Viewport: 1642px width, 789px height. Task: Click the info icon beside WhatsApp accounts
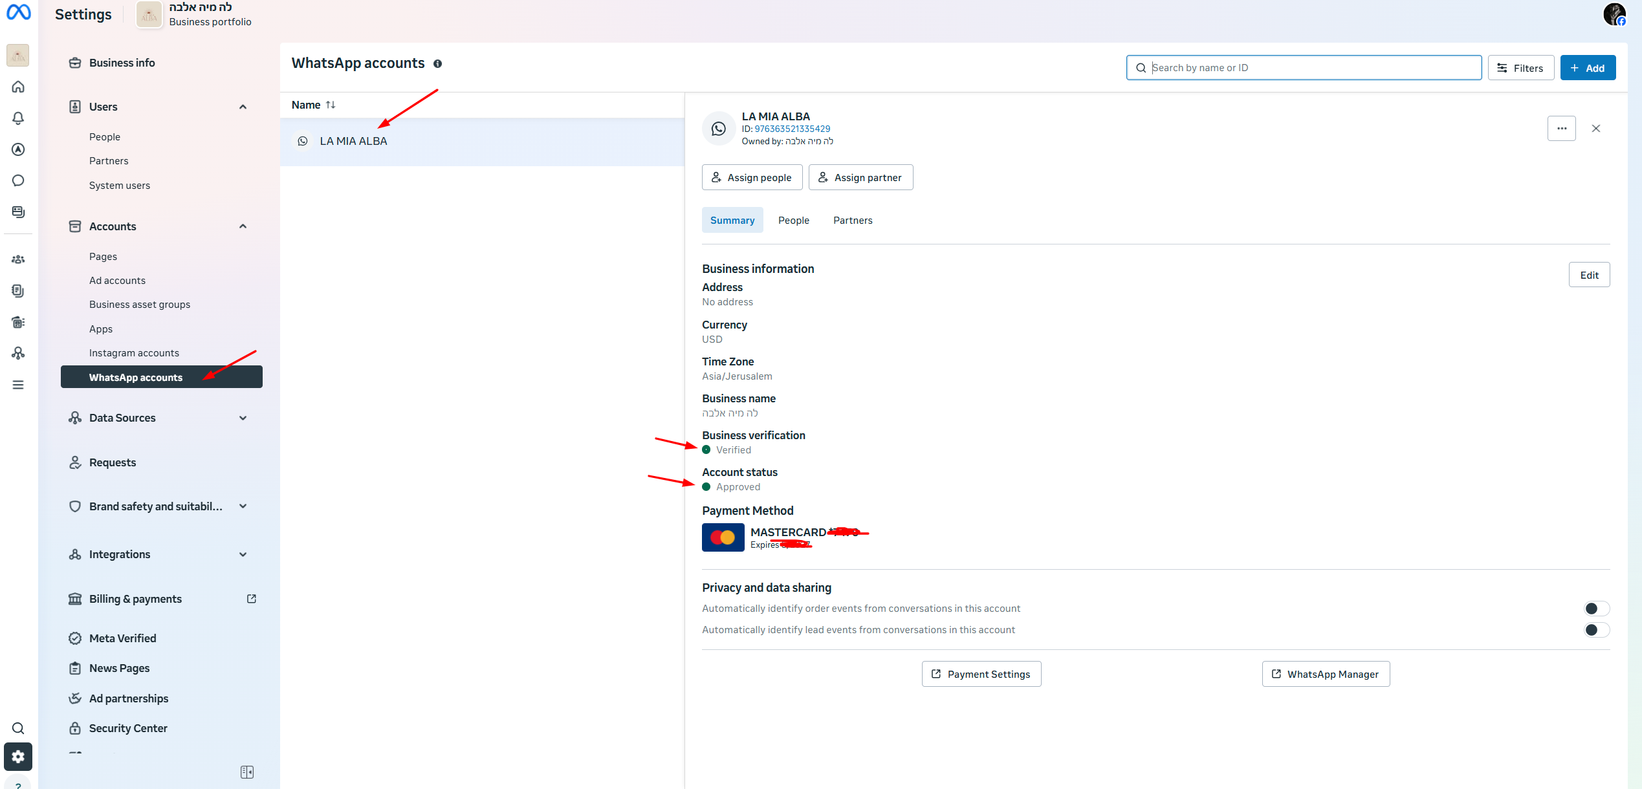[437, 63]
